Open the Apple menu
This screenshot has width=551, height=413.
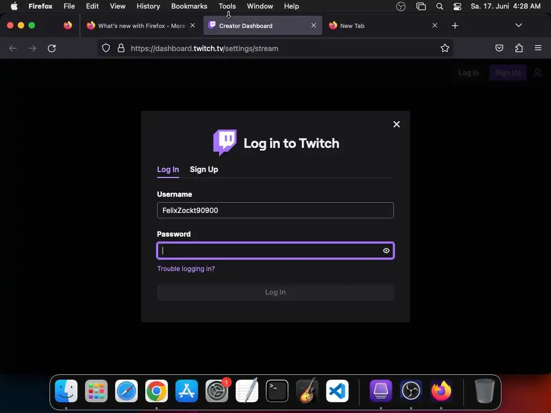click(14, 6)
